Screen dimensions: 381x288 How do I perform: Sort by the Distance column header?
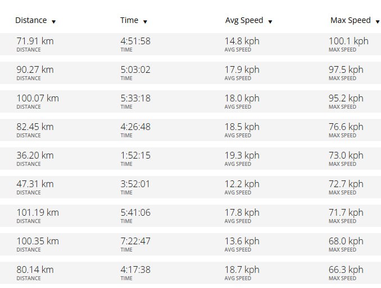pyautogui.click(x=31, y=20)
